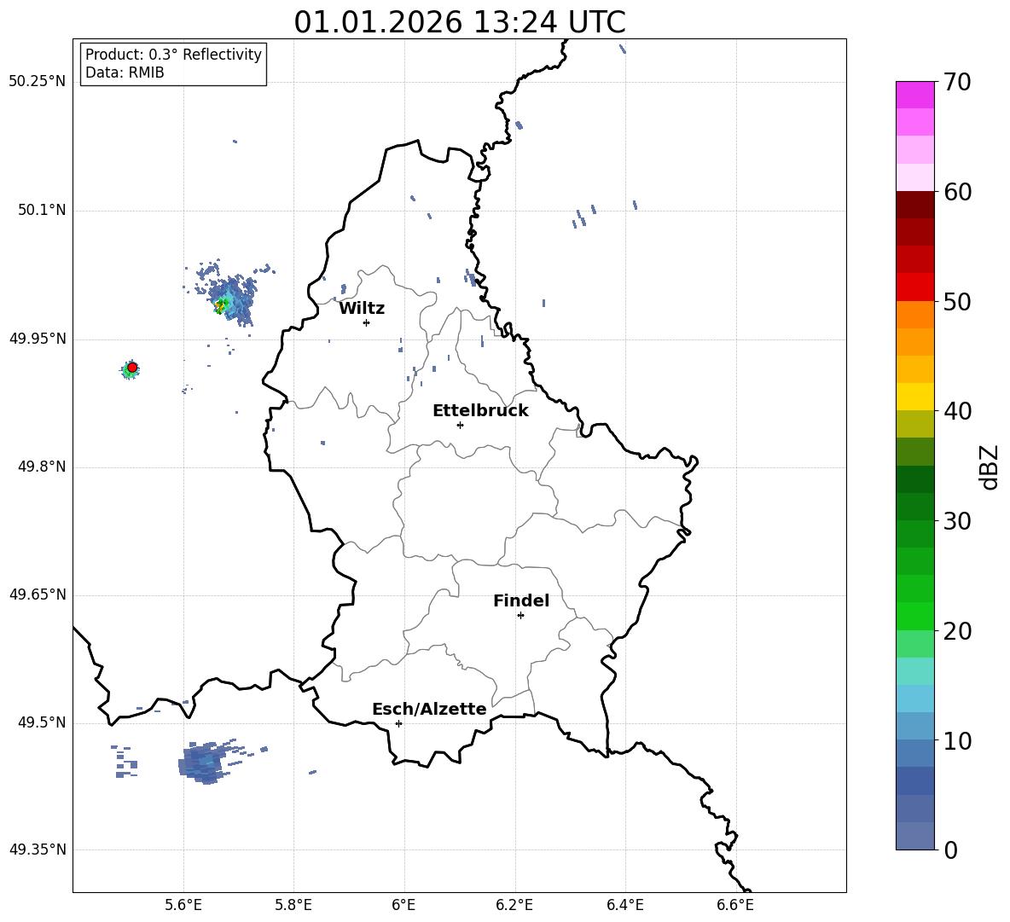Viewport: 1010px width, 922px height.
Task: Click the magenta swatch at top of colorbar
Action: 914,95
